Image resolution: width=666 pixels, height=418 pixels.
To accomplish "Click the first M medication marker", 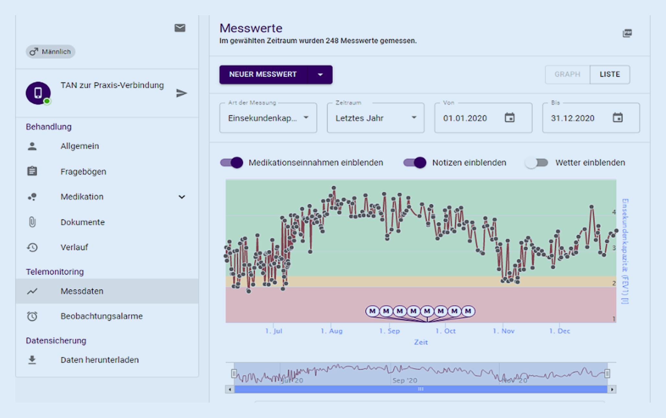I will pos(372,311).
